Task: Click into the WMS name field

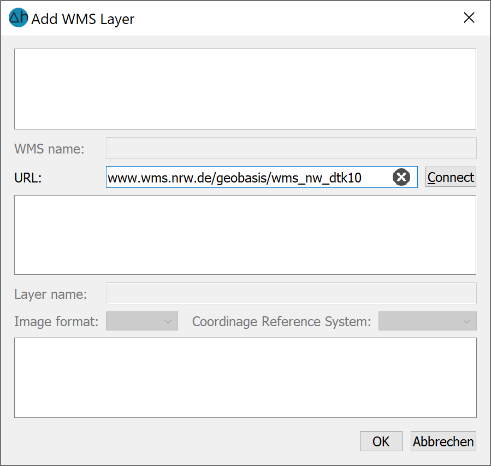Action: [x=291, y=148]
